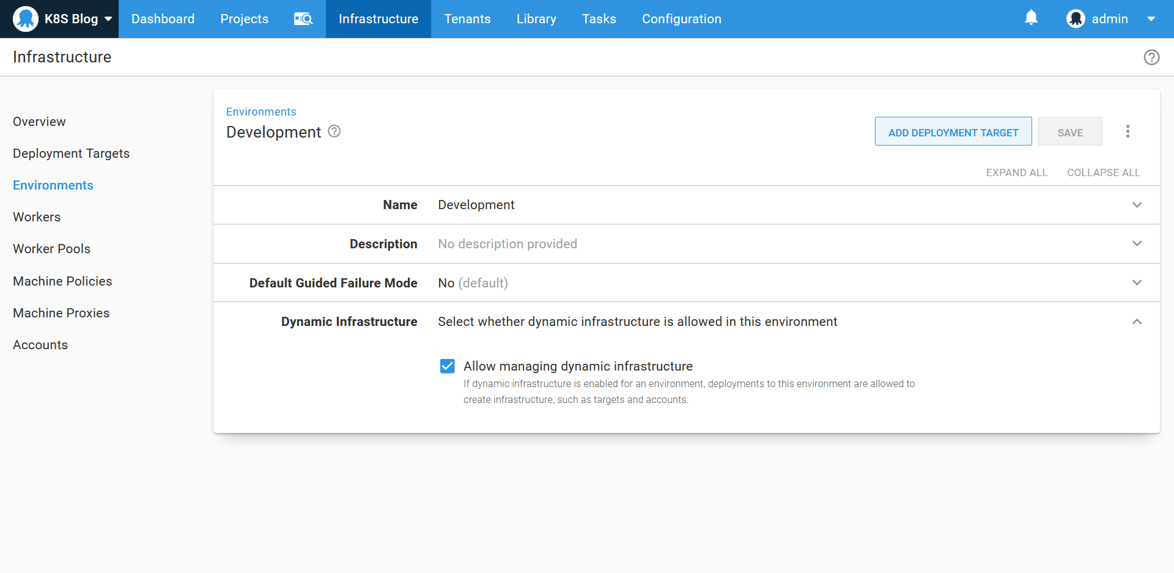Follow the Environments breadcrumb link
Image resolution: width=1174 pixels, height=573 pixels.
point(261,112)
